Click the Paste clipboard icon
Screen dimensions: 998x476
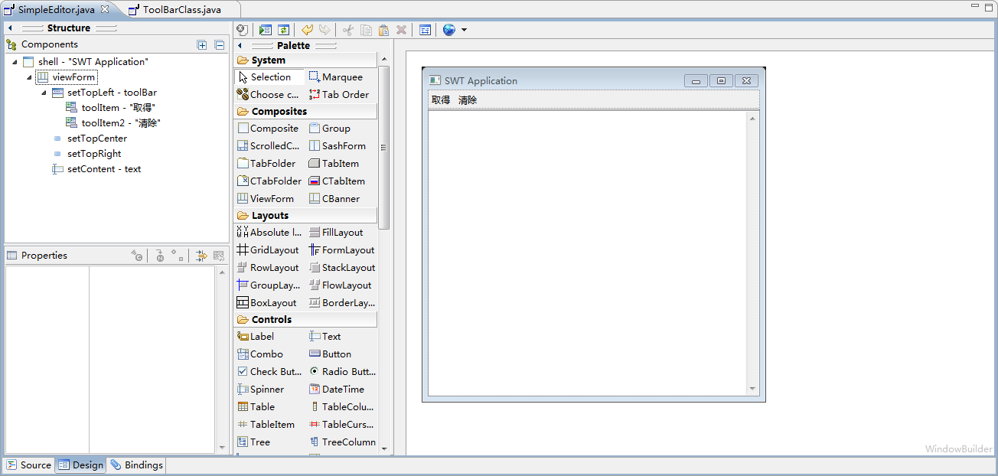pos(383,30)
